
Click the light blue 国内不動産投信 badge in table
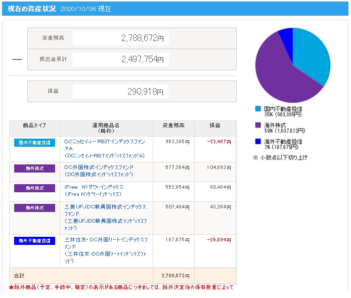34,143
